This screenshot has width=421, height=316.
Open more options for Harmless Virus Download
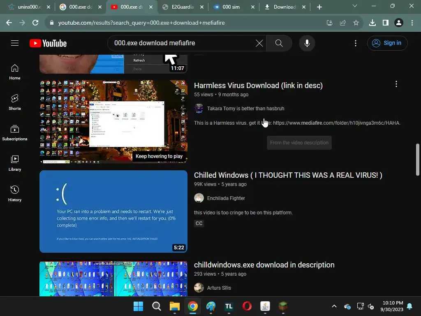tap(396, 84)
